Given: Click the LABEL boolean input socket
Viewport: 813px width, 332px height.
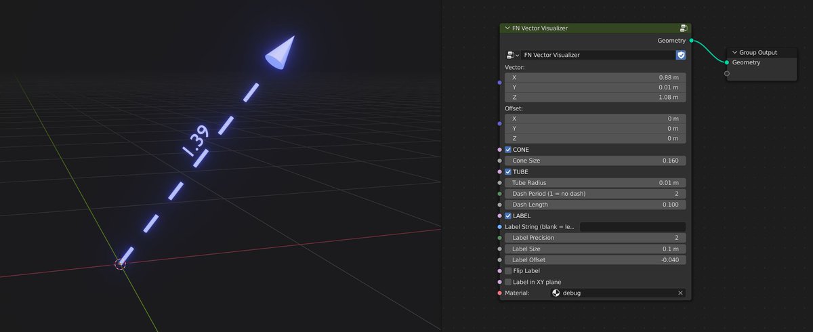Looking at the screenshot, I should (500, 216).
